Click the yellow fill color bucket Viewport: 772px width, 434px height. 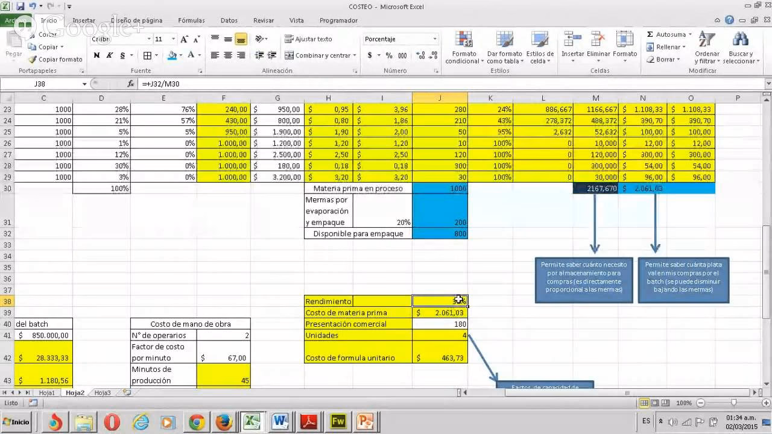click(172, 55)
